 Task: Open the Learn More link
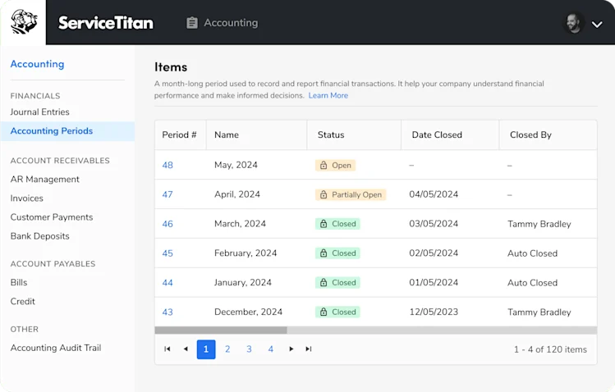[328, 96]
